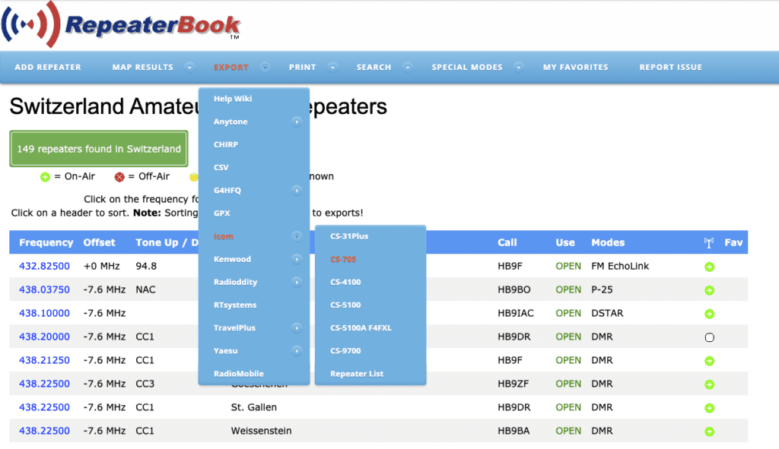Open the Map Results dropdown arrow
779x449 pixels.
189,67
